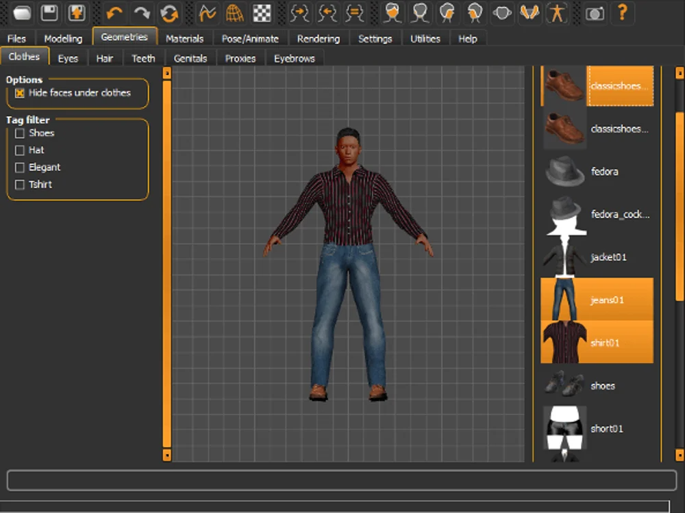Click the orange full-body figure view icon
Viewport: 685px width, 513px height.
[557, 12]
